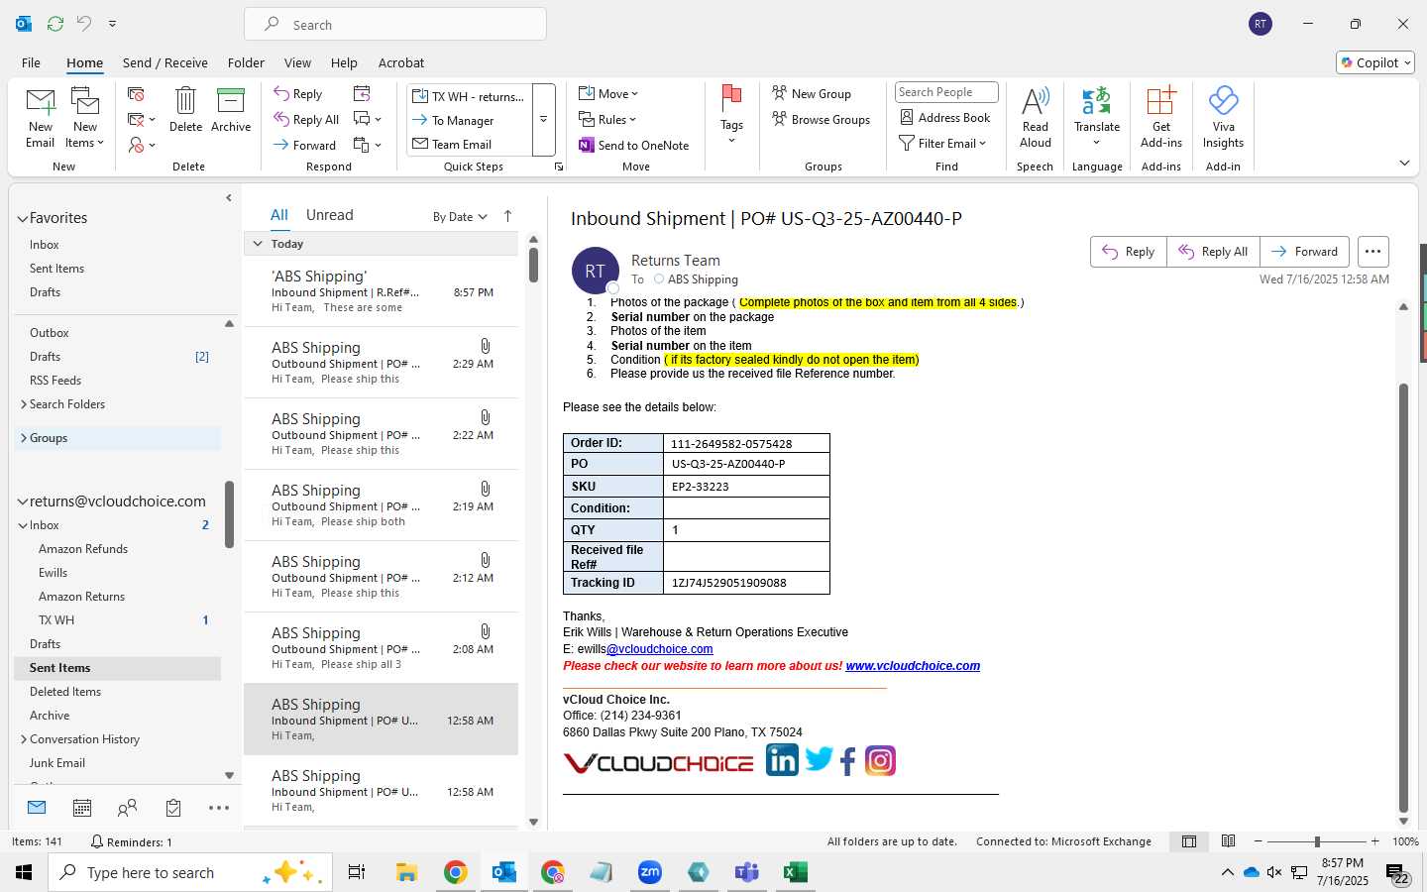The image size is (1427, 892).
Task: Click Send to OneNote
Action: click(633, 145)
